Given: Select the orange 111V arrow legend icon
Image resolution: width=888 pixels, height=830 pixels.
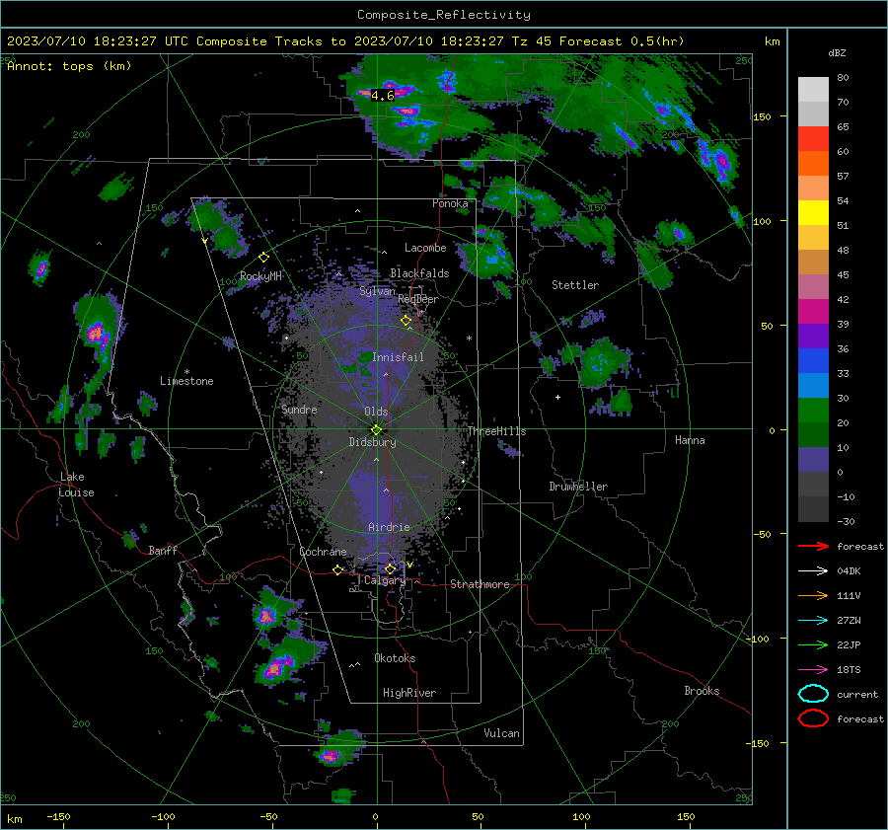Looking at the screenshot, I should (x=813, y=595).
